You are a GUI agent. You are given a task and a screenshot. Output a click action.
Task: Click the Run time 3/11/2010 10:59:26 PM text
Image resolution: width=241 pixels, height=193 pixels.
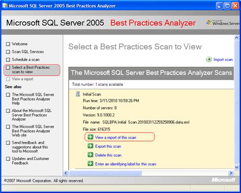[x=111, y=101]
